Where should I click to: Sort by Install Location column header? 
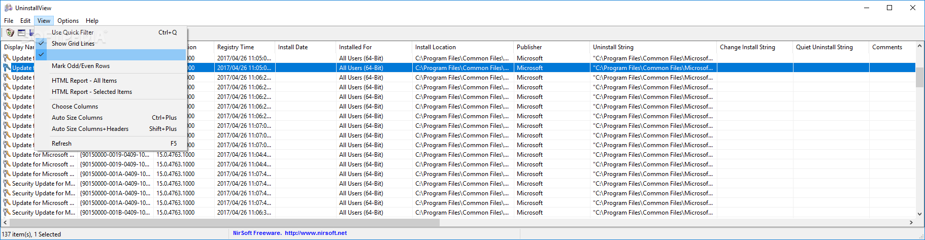(462, 47)
